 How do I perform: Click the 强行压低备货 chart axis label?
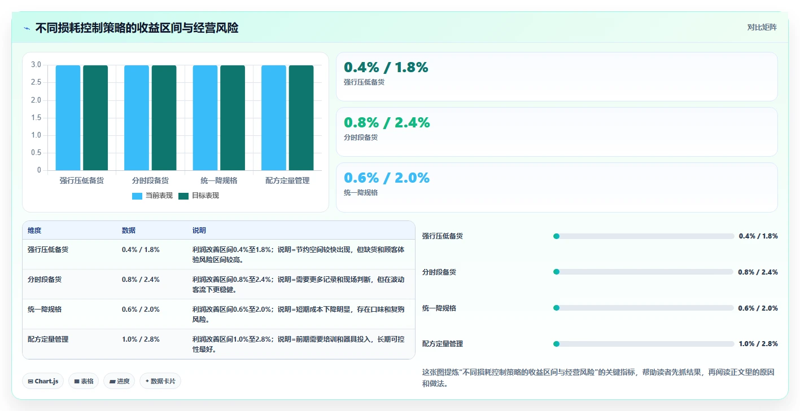[82, 180]
